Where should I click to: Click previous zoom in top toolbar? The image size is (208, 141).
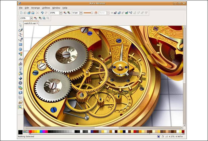pyautogui.click(x=65, y=13)
